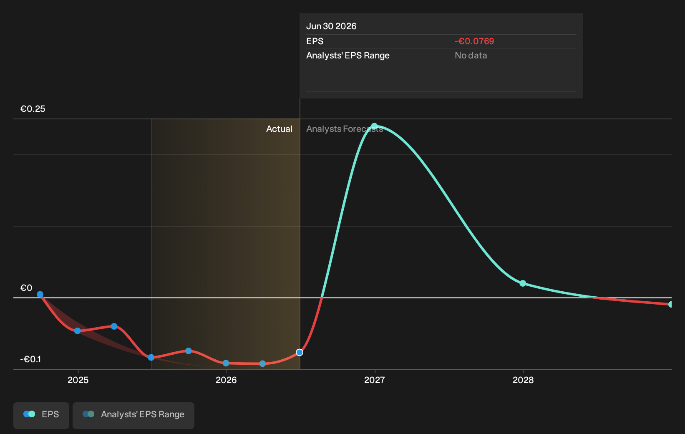
Task: Click the 2025 x-axis label
Action: pyautogui.click(x=78, y=380)
